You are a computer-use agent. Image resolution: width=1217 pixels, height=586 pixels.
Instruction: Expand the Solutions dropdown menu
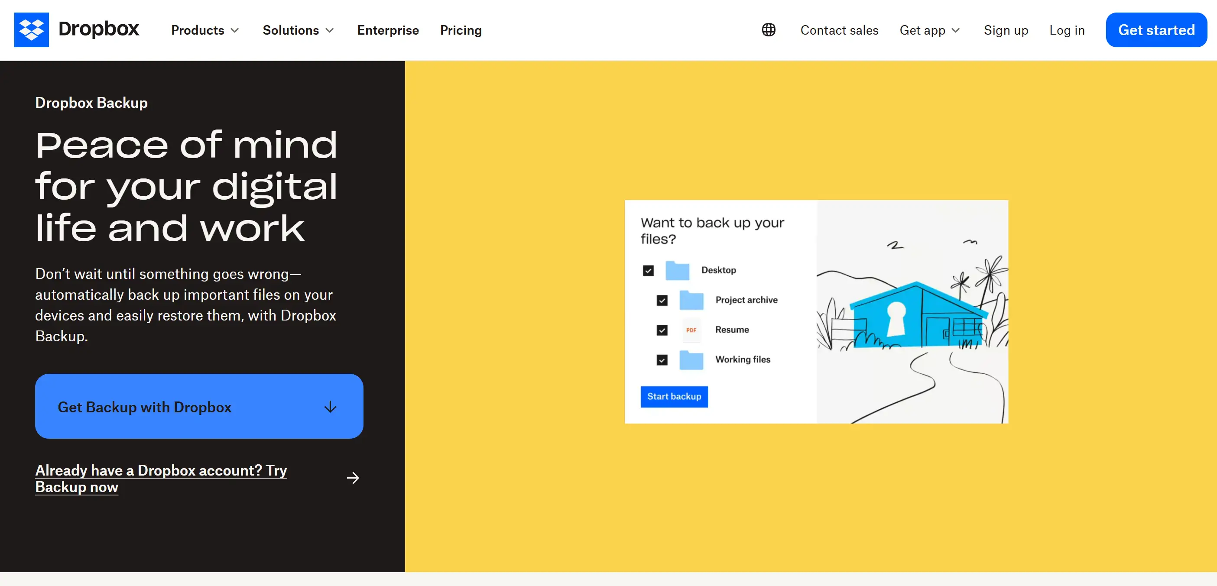point(299,30)
